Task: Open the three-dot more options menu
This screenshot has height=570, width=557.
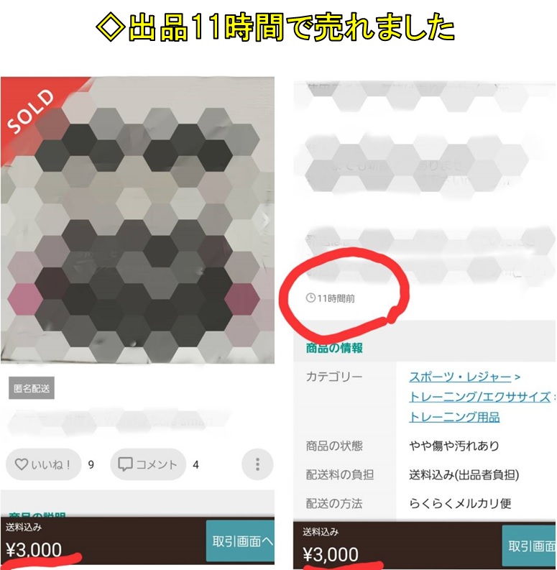Action: point(257,464)
